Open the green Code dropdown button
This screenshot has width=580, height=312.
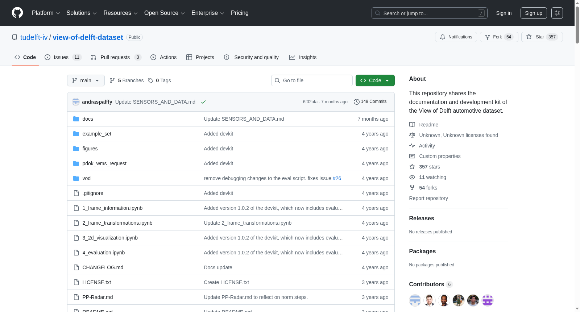[x=375, y=80]
